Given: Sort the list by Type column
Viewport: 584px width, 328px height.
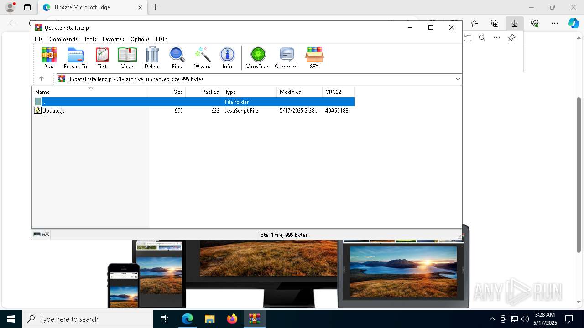Looking at the screenshot, I should click(250, 92).
